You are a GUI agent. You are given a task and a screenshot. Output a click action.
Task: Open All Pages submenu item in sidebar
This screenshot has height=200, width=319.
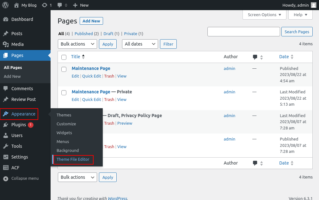click(13, 68)
